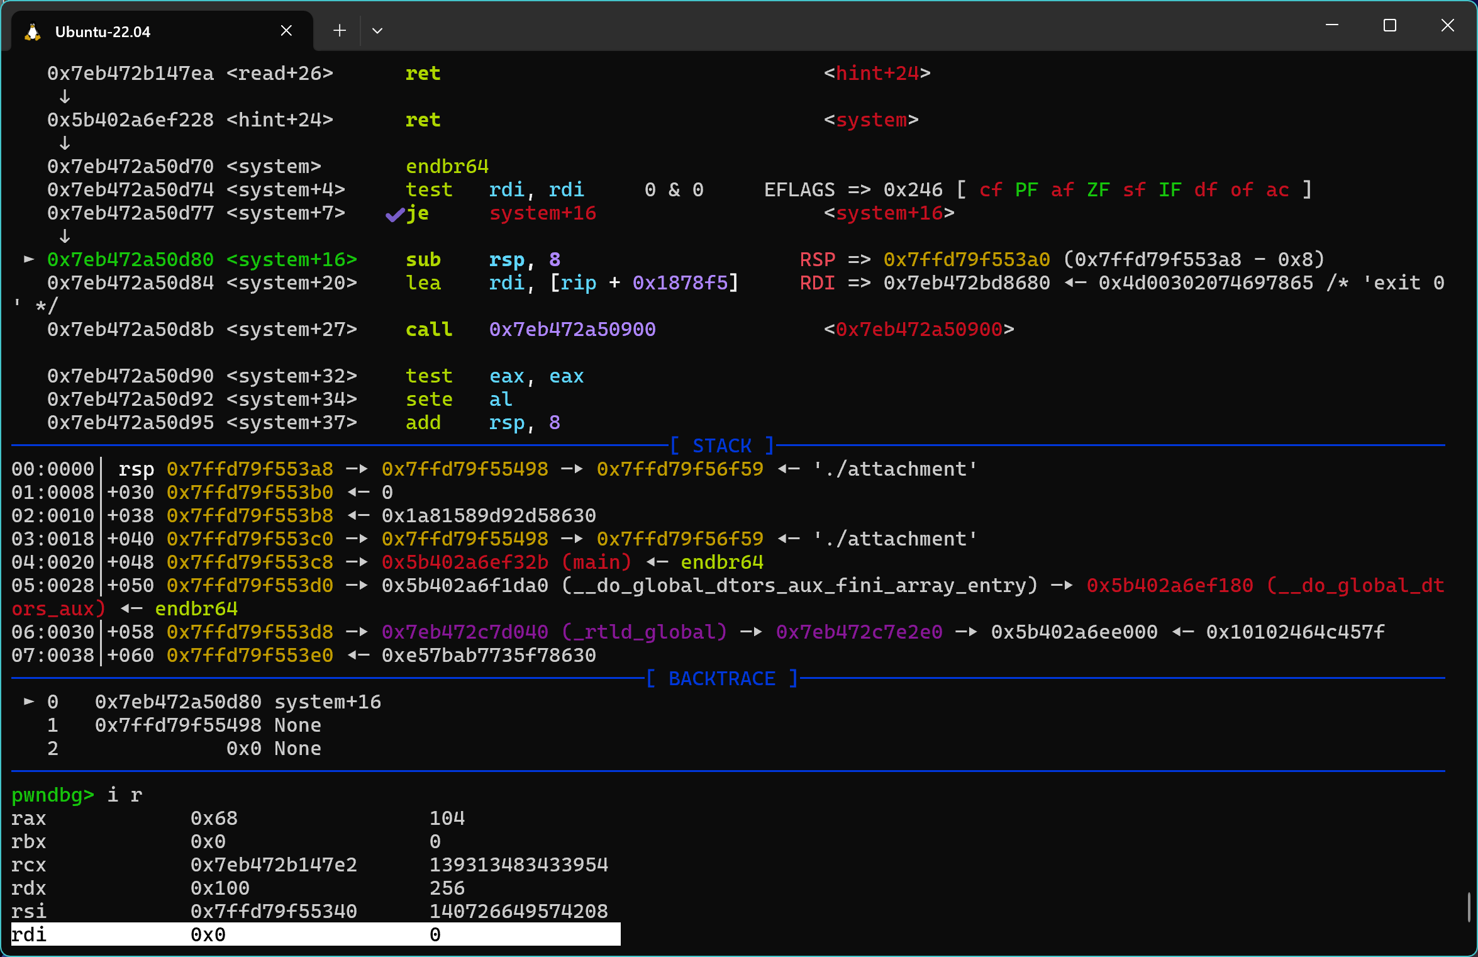Click the highlighted rdi register row
The height and width of the screenshot is (957, 1478).
pyautogui.click(x=314, y=934)
